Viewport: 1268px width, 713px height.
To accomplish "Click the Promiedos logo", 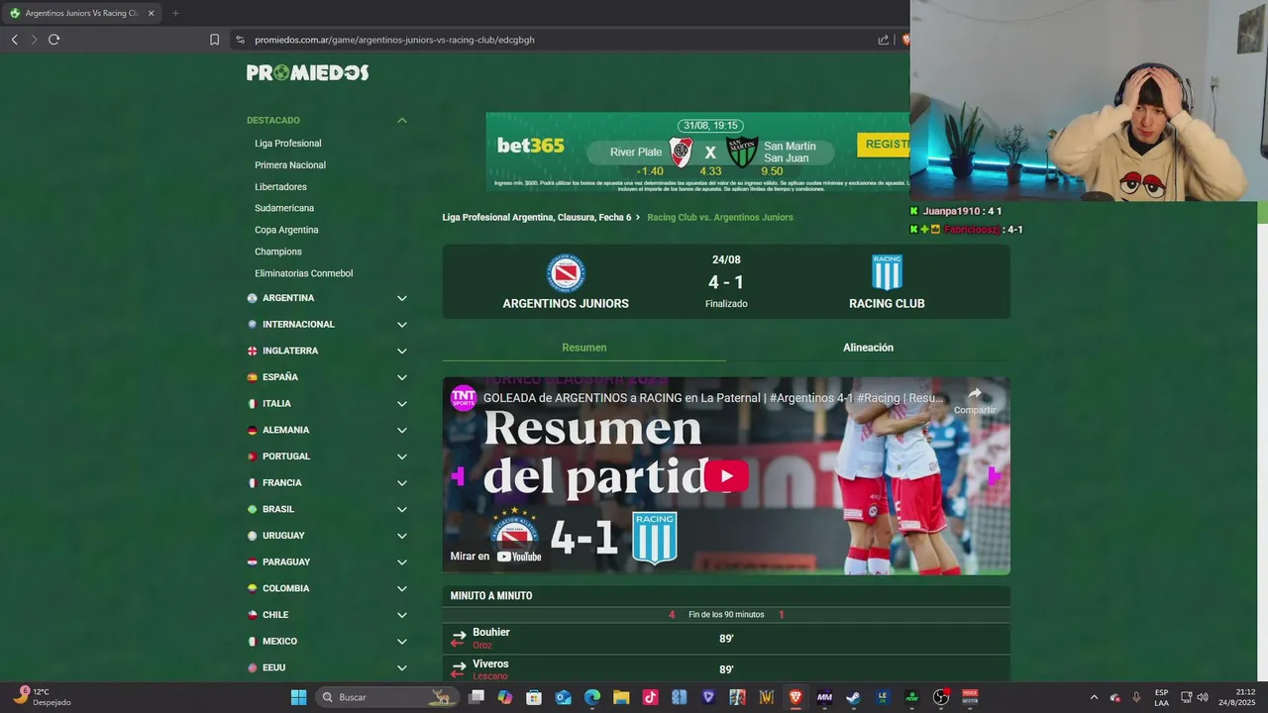I will 307,72.
